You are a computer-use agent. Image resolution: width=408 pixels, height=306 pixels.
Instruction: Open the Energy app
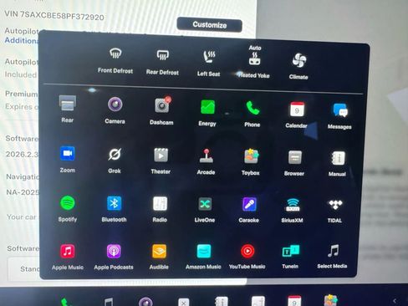[x=207, y=113]
